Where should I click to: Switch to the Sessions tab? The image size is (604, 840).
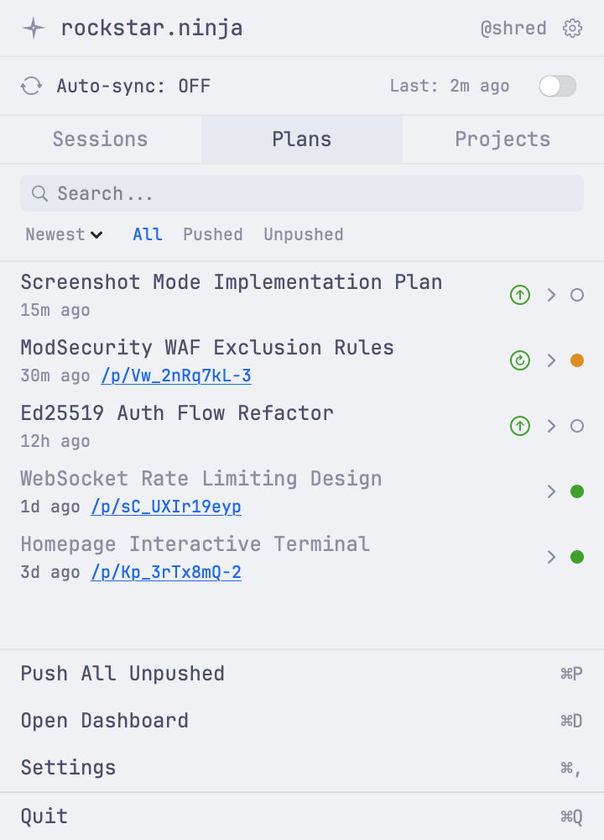coord(100,139)
